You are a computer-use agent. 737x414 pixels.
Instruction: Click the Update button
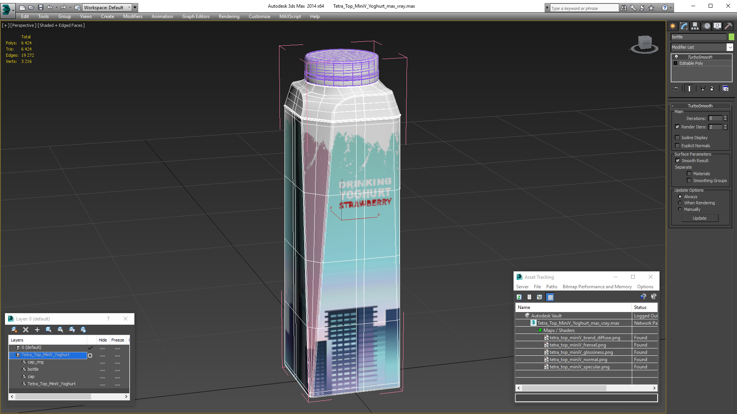[700, 218]
